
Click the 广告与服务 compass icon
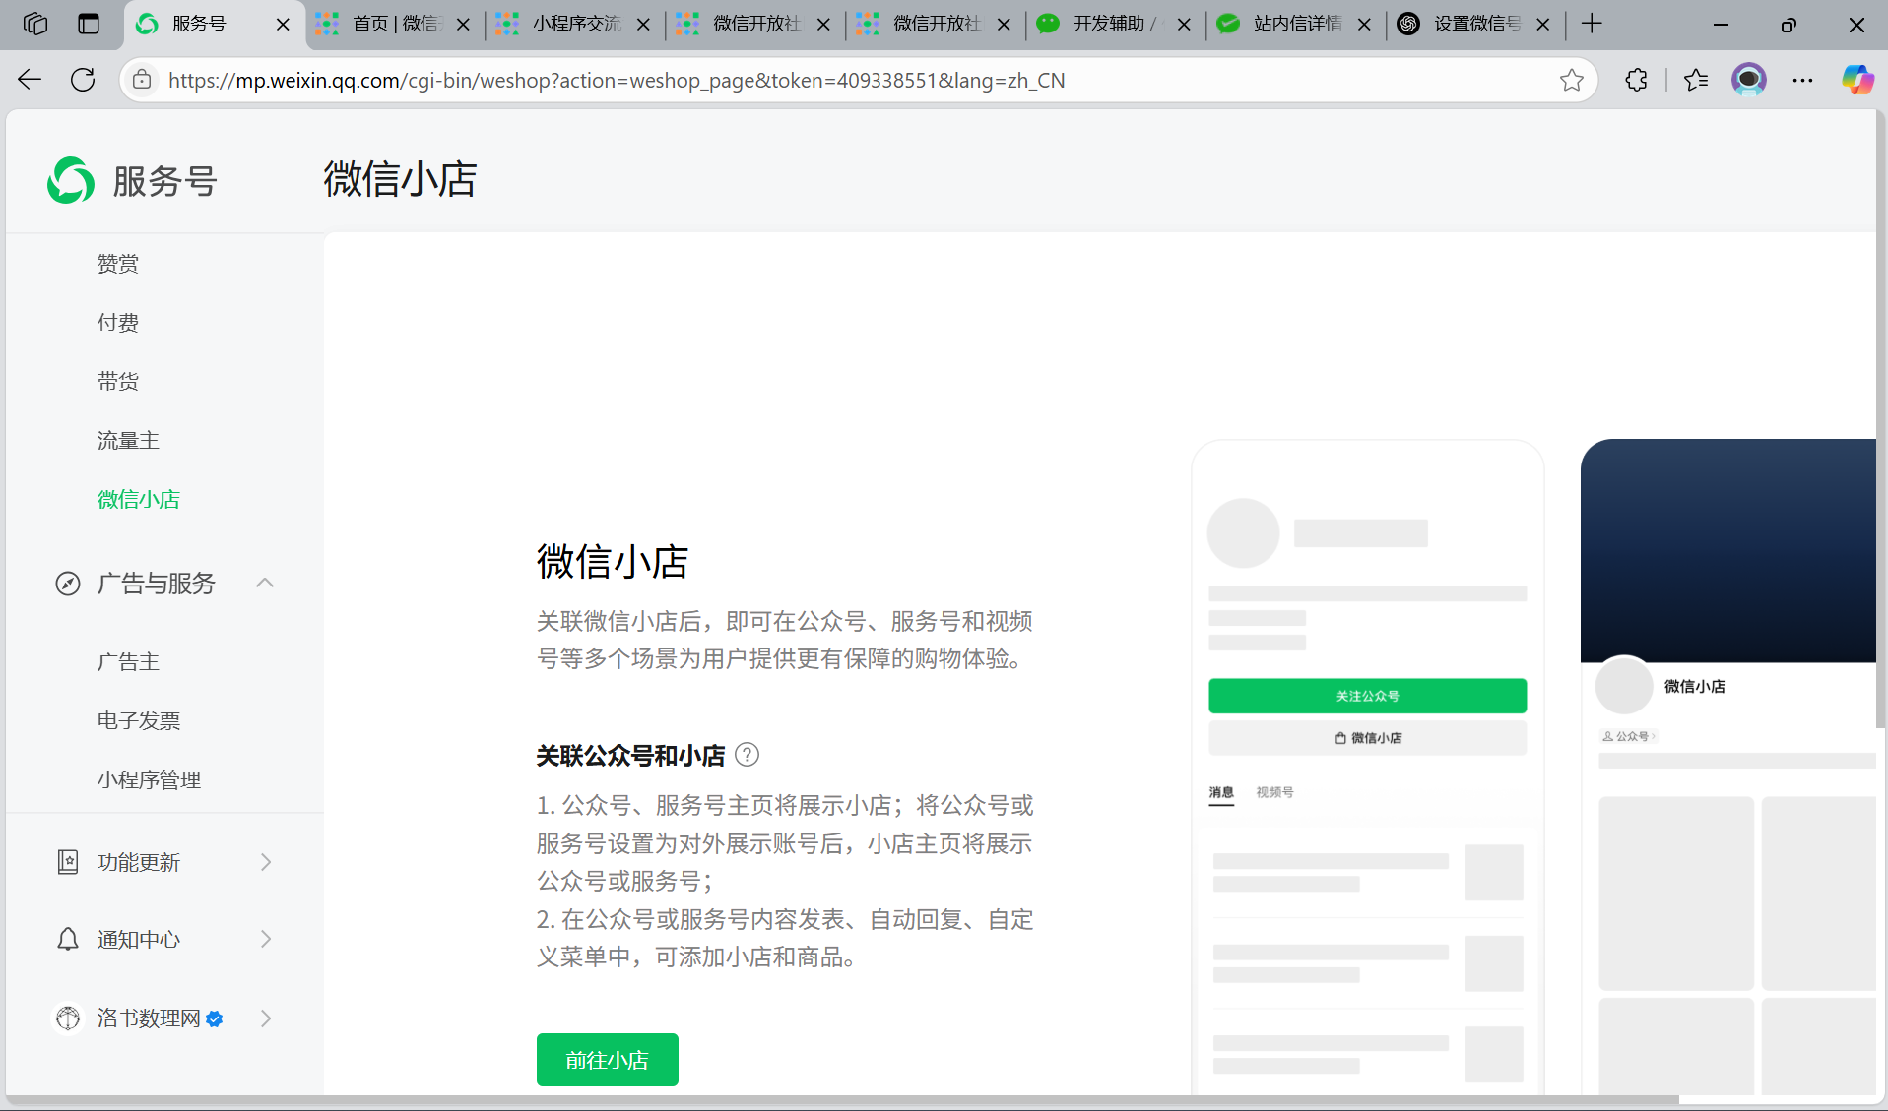(67, 584)
